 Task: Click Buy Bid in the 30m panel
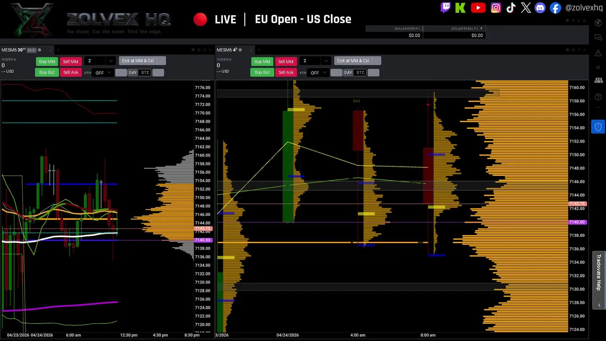pos(46,72)
